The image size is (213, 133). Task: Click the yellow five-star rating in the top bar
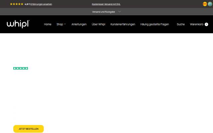17,4
